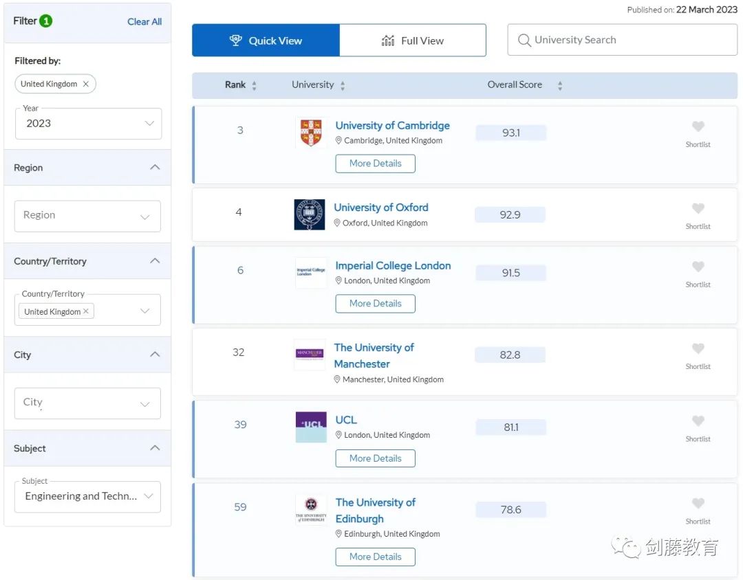Click Oxford location pin icon
The width and height of the screenshot is (743, 580).
[337, 223]
